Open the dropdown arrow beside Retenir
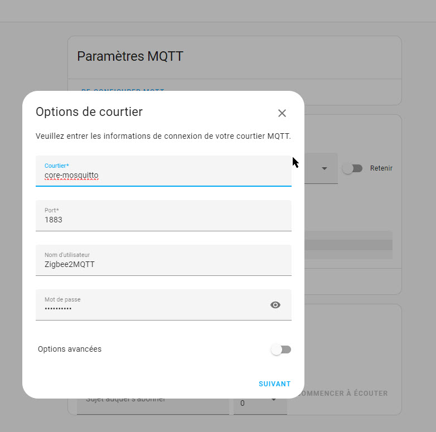The width and height of the screenshot is (436, 432). (324, 168)
